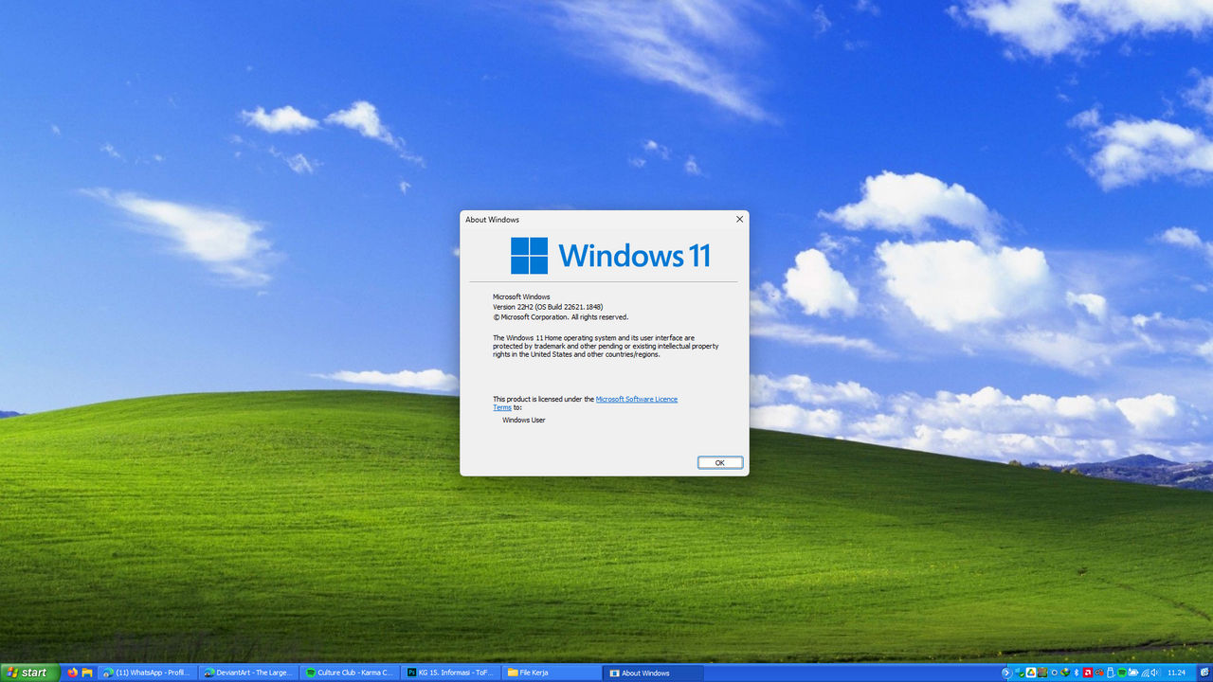Open the cloud tray icon
This screenshot has width=1213, height=682.
pyautogui.click(x=1133, y=673)
